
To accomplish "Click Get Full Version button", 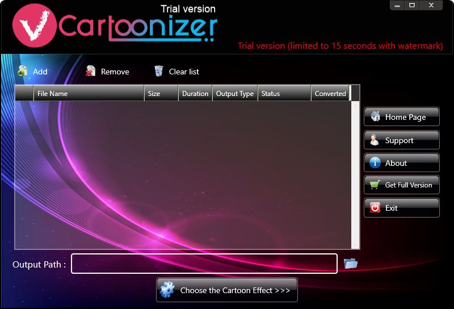I will point(402,185).
